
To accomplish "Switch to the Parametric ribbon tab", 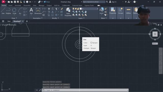I will pyautogui.click(x=27, y=5).
